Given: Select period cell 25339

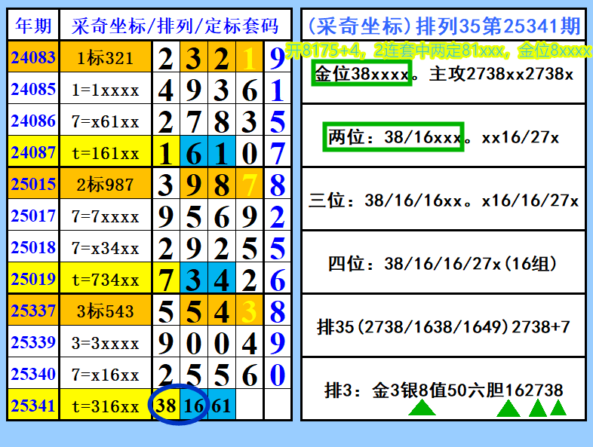Looking at the screenshot, I should (x=33, y=342).
